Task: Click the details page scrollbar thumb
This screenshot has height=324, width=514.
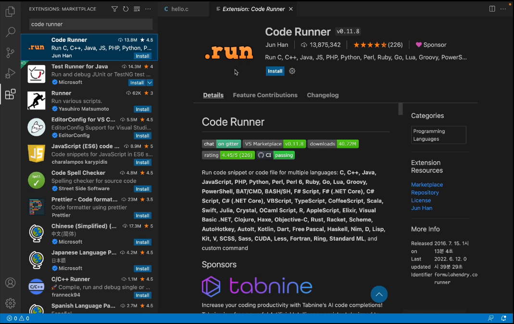Action: click(x=400, y=109)
